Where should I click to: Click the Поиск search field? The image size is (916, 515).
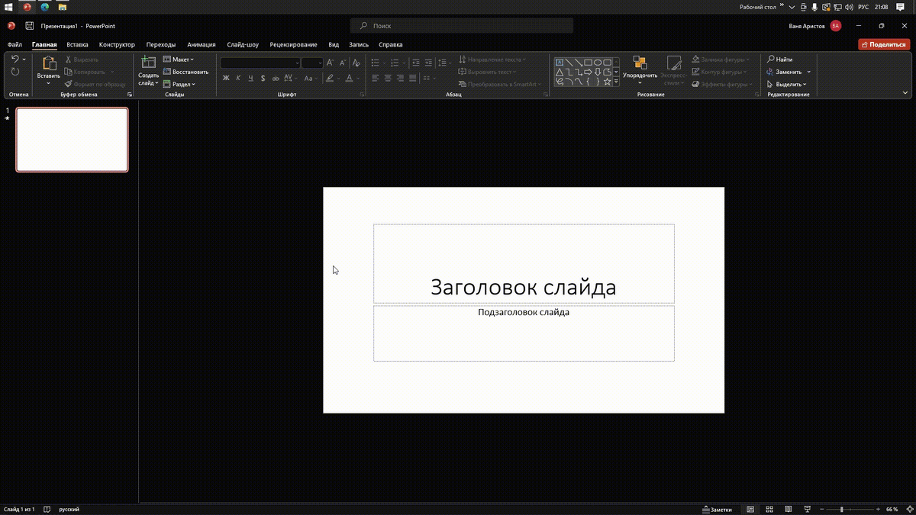[462, 26]
